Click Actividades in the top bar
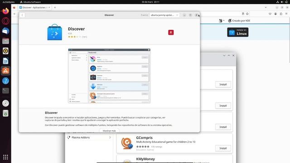 click(x=9, y=2)
